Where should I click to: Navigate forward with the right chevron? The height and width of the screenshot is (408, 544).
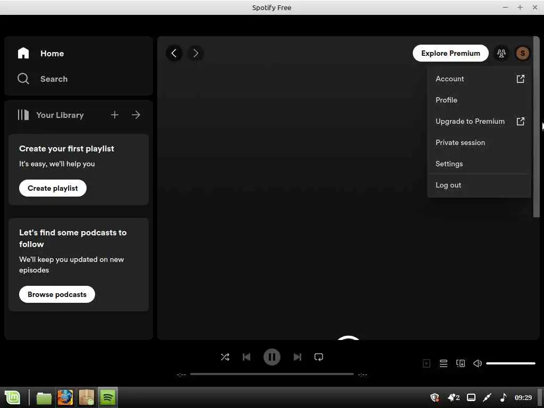coord(195,53)
